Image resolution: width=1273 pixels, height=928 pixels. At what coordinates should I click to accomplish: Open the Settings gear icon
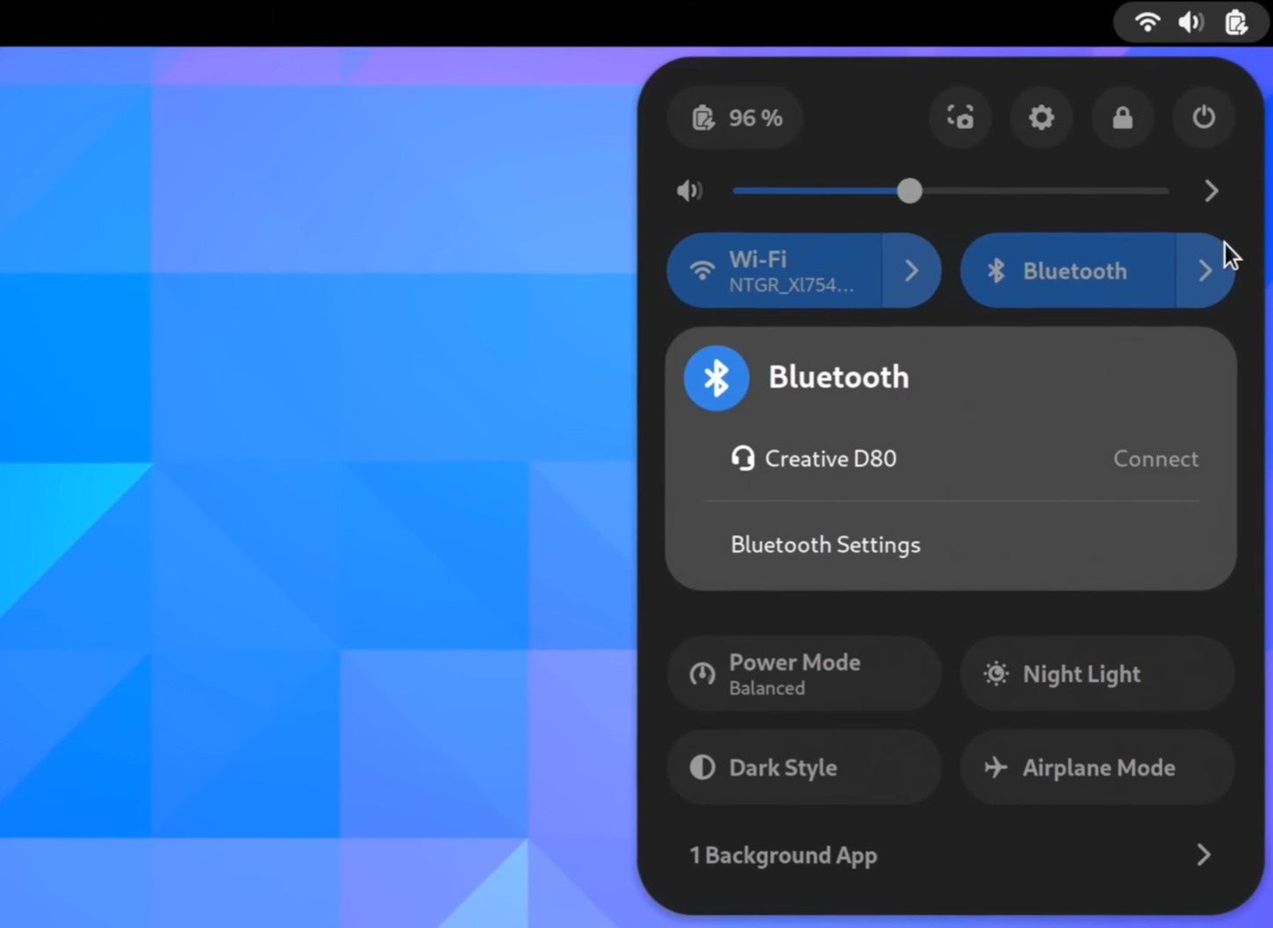pyautogui.click(x=1041, y=117)
